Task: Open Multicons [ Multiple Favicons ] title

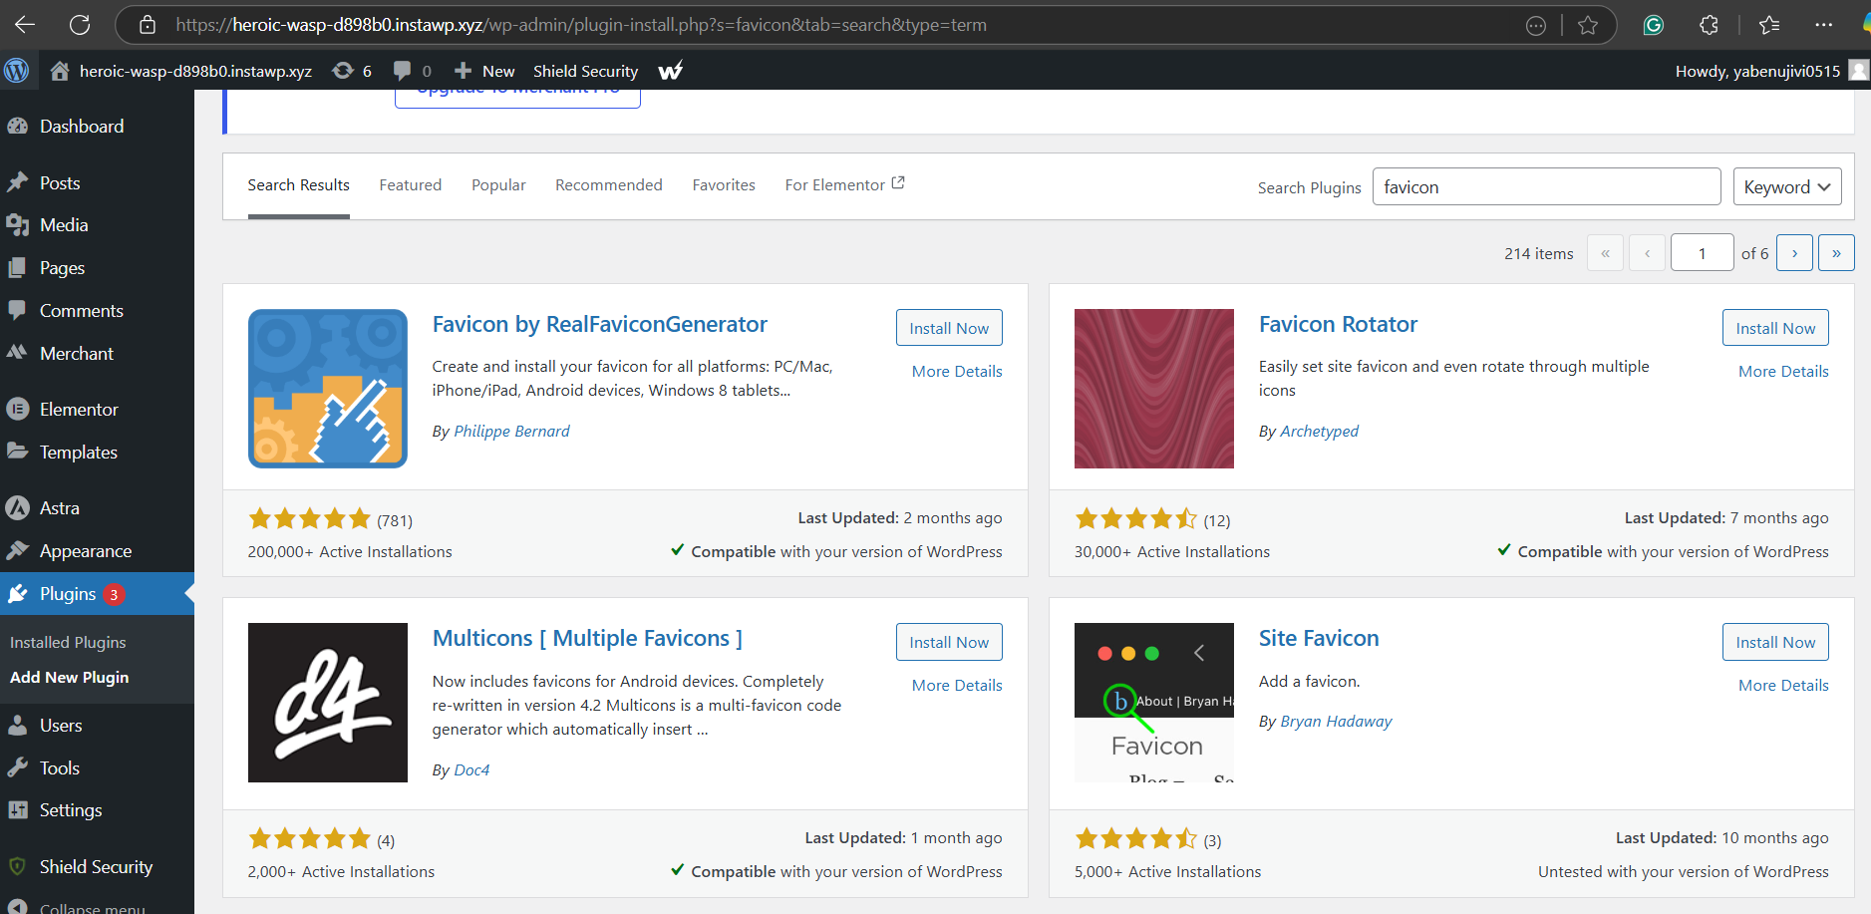Action: click(x=587, y=638)
